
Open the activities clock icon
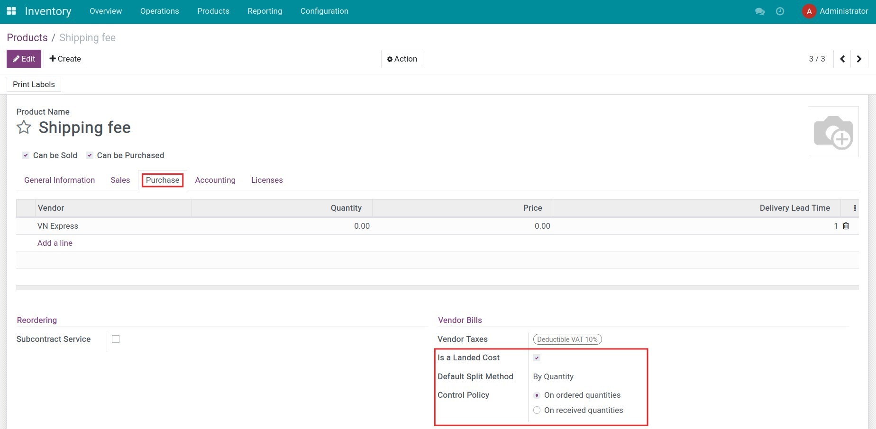point(780,11)
